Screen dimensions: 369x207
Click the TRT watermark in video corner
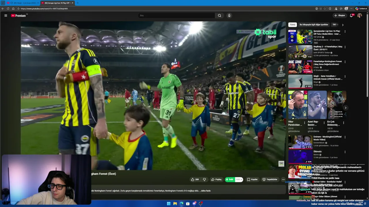click(x=281, y=164)
